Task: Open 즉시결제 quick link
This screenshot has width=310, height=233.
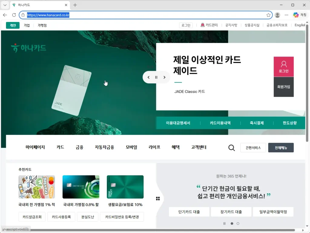Action: pos(257,123)
